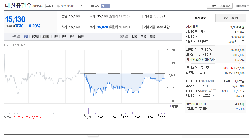Select 3개월 line chart period
Screen dimensions: 251x138
(46, 37)
